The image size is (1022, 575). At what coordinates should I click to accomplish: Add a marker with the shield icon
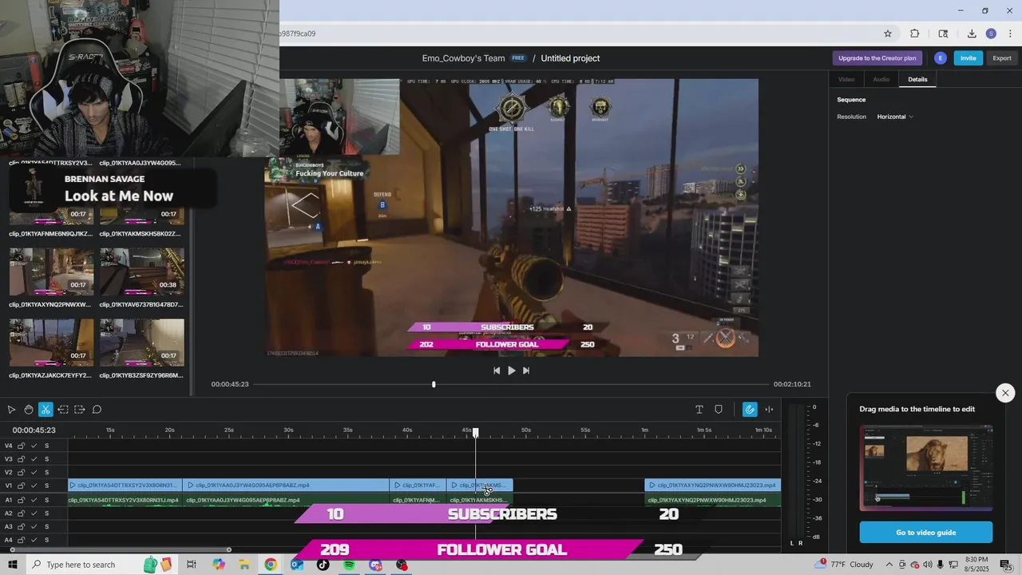tap(719, 410)
